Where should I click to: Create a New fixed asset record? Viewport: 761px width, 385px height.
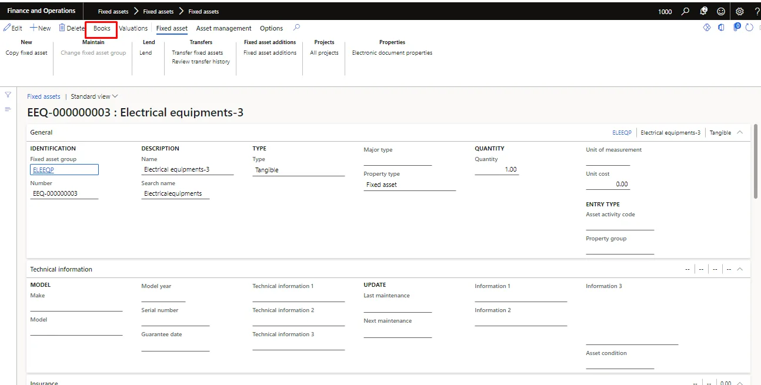(41, 28)
